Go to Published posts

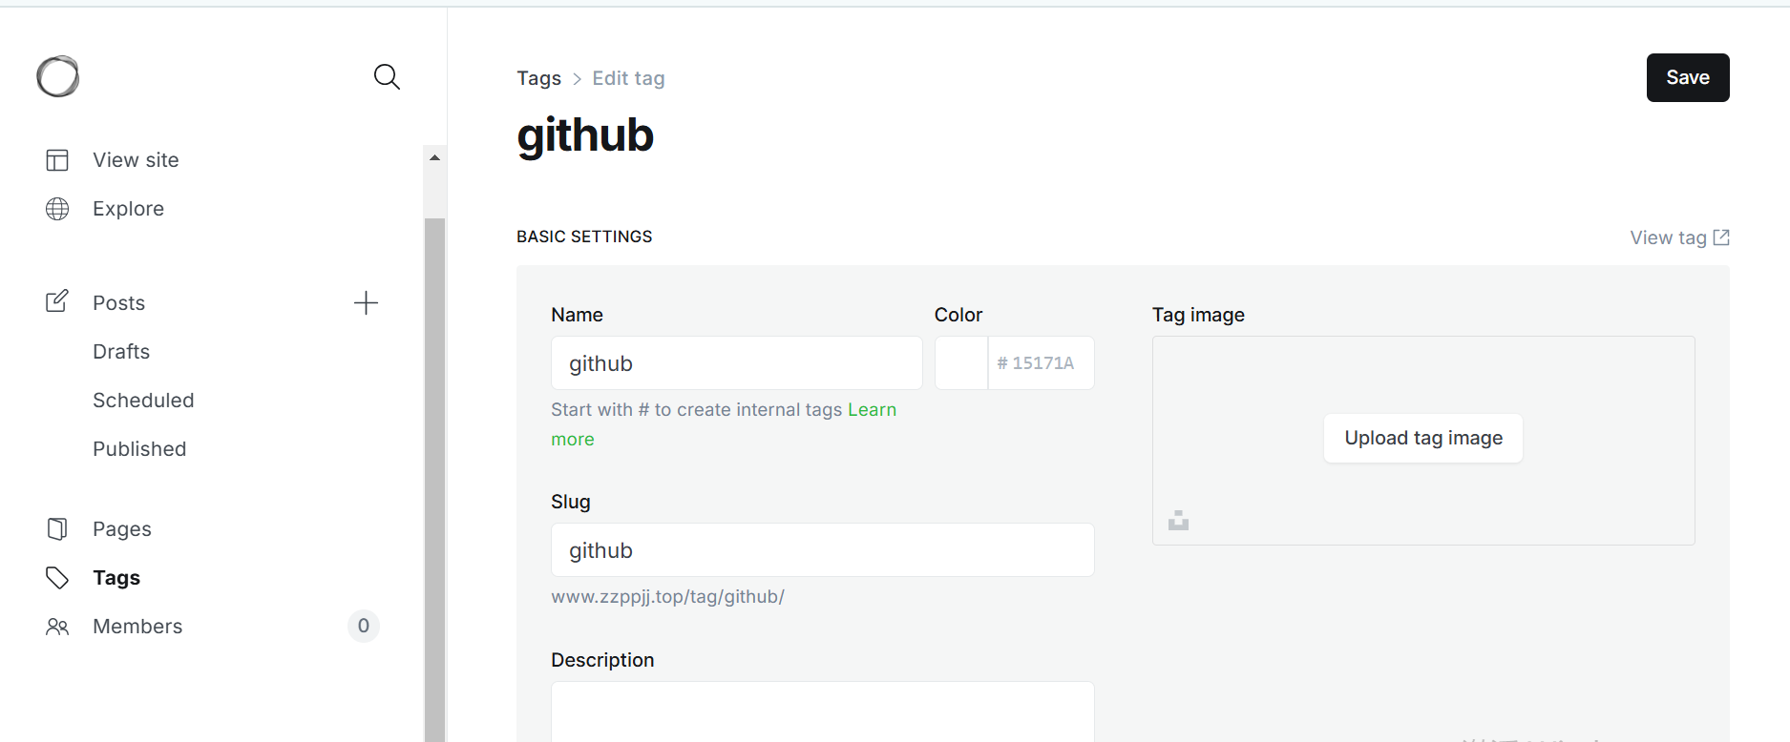tap(139, 449)
